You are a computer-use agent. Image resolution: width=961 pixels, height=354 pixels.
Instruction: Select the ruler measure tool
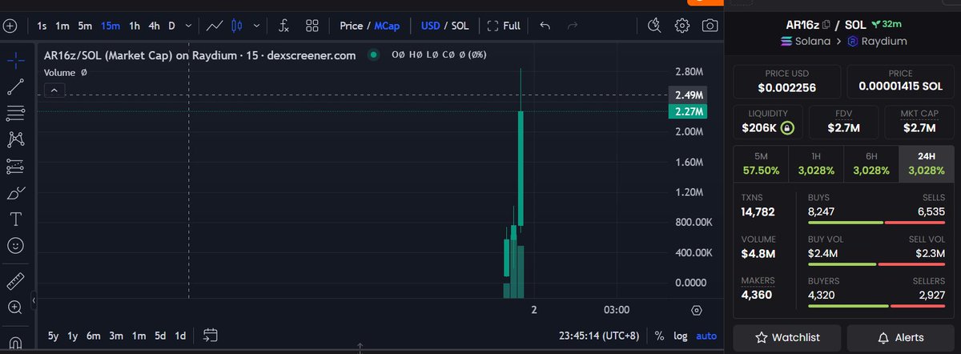(15, 281)
